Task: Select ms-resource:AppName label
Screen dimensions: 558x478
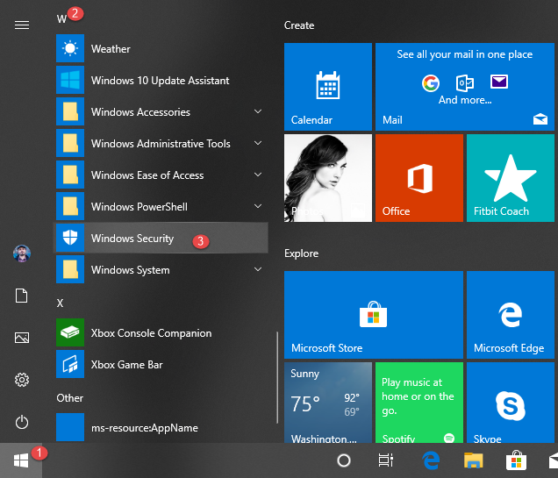Action: (145, 428)
